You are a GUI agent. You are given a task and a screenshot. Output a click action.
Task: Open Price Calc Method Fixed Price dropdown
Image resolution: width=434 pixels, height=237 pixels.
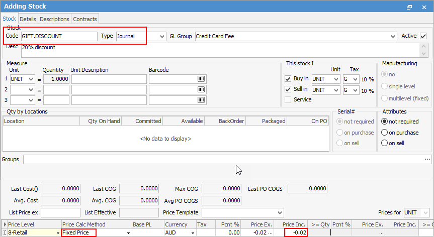[x=128, y=233]
